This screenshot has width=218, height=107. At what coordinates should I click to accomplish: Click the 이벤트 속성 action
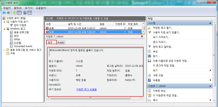pyautogui.click(x=159, y=91)
